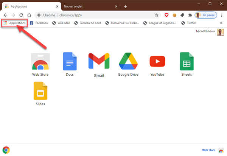Click the Micaël Ribeiro profile picture
Image resolution: width=227 pixels, height=156 pixels.
tap(220, 32)
